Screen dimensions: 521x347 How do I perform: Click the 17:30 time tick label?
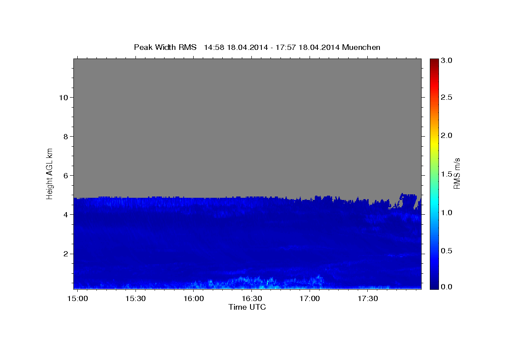367,299
